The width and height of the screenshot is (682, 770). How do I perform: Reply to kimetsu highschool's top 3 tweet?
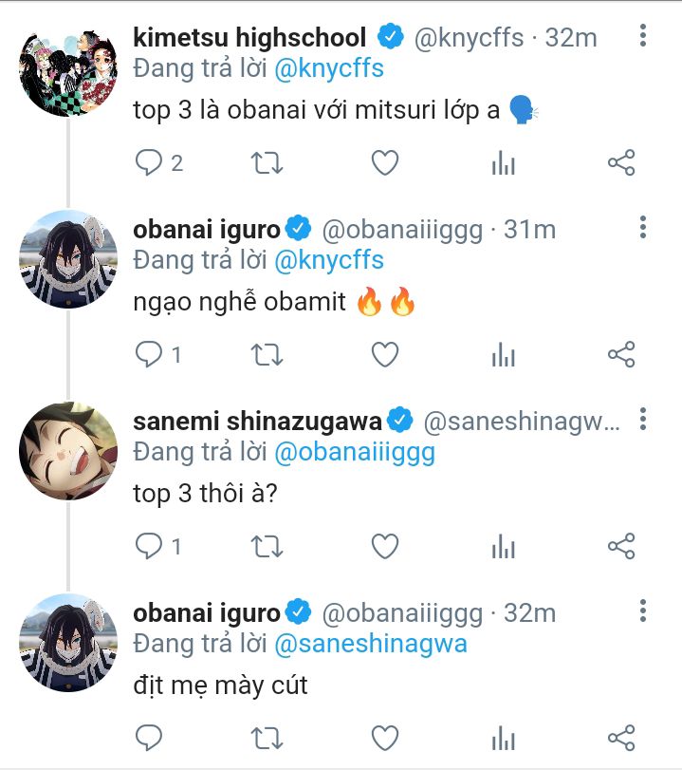pos(149,163)
